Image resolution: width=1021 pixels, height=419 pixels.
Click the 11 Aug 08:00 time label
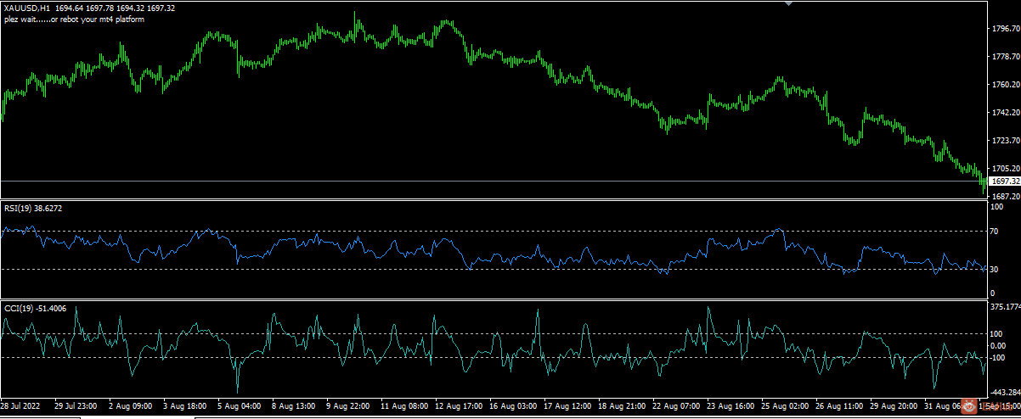coord(404,407)
